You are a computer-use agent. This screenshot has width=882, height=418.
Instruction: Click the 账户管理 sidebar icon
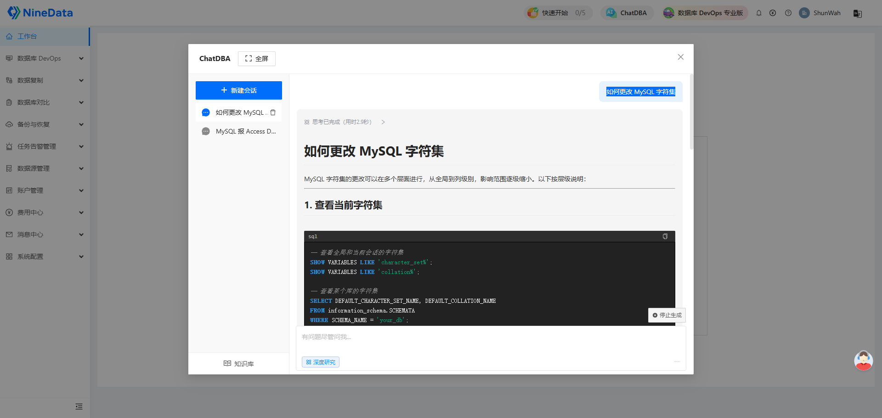coord(9,190)
